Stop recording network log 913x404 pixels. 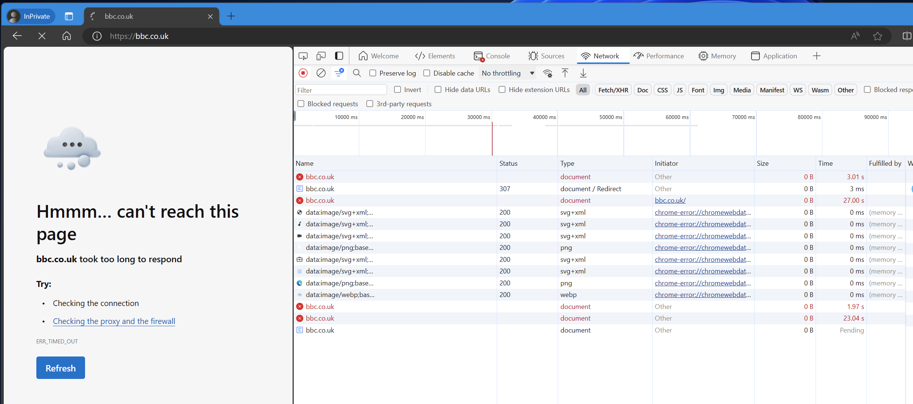(x=303, y=73)
